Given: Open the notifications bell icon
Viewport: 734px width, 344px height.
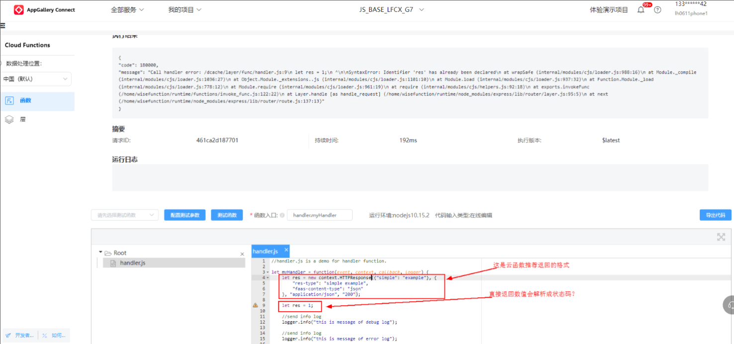Looking at the screenshot, I should (x=641, y=9).
